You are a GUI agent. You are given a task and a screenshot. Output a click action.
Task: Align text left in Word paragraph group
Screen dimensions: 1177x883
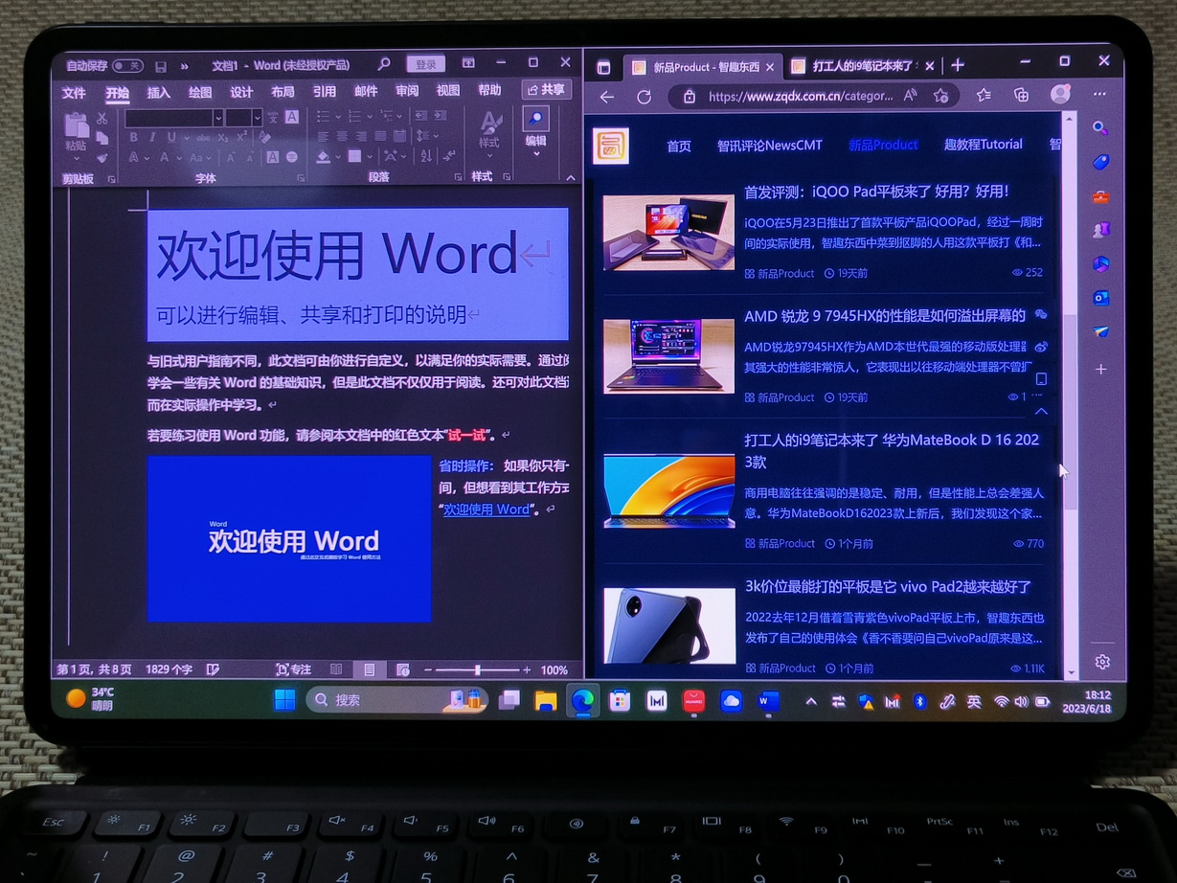(x=323, y=137)
